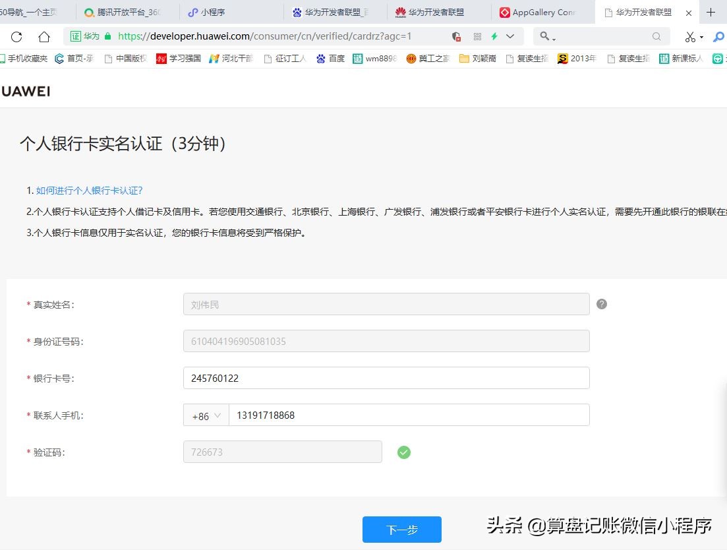The height and width of the screenshot is (550, 727).
Task: Click the page refresh icon
Action: pos(16,37)
